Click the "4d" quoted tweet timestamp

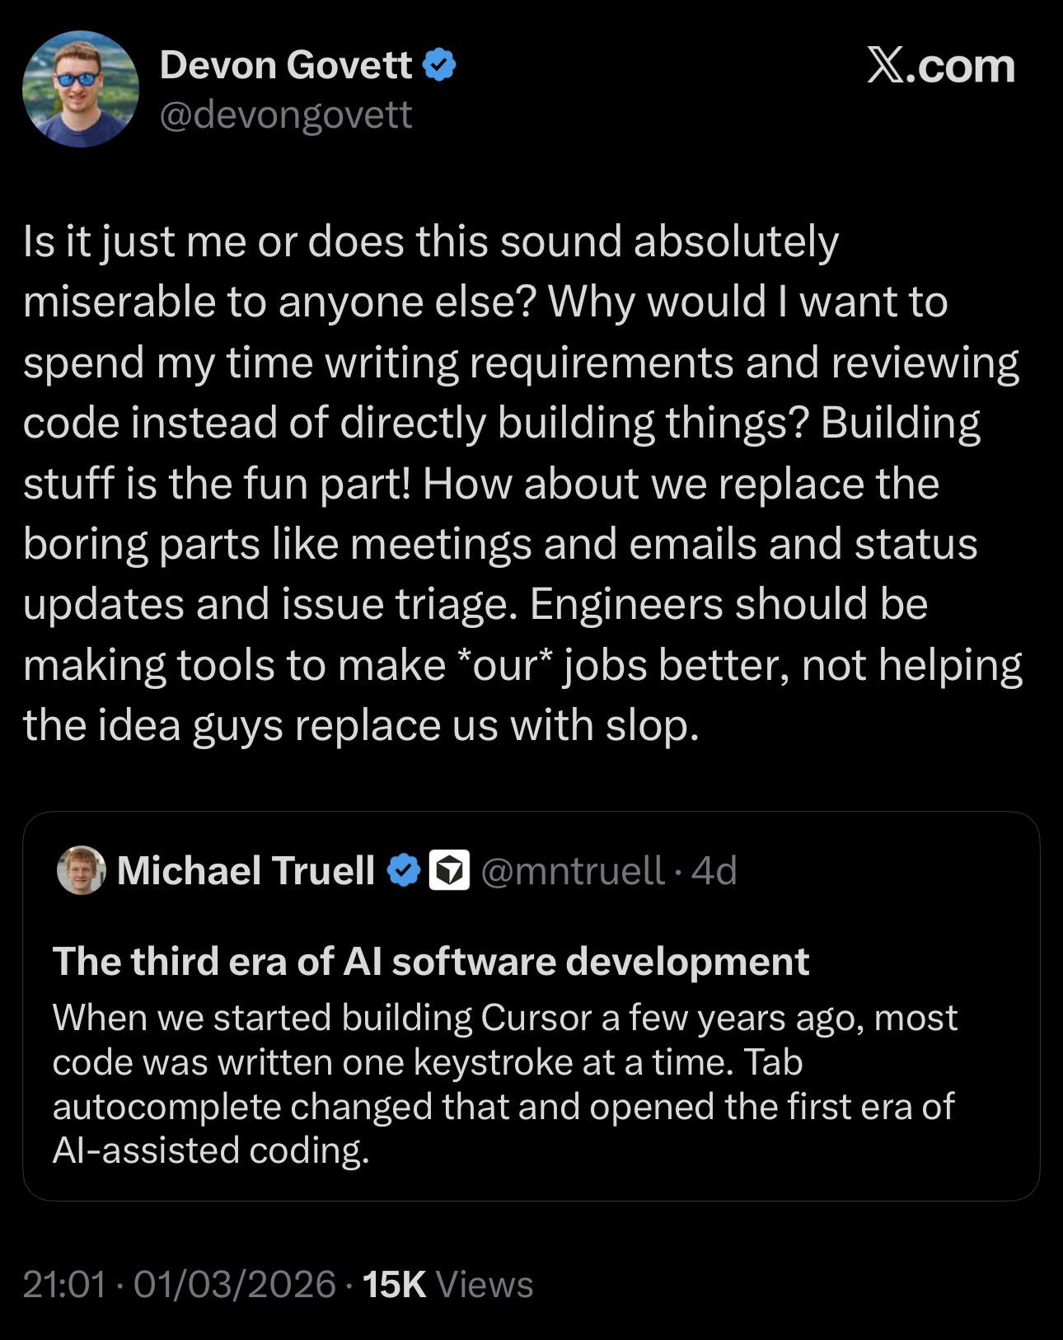(714, 871)
